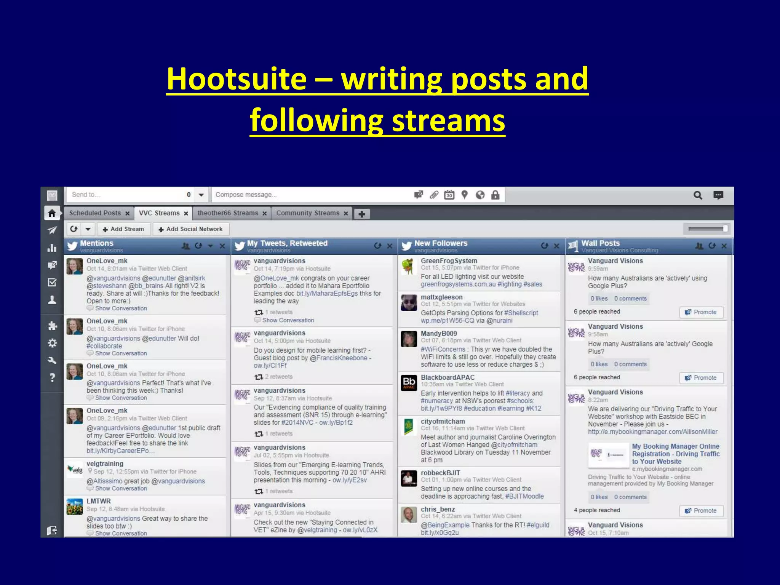
Task: Open the Home streams sidebar icon
Action: [x=52, y=213]
